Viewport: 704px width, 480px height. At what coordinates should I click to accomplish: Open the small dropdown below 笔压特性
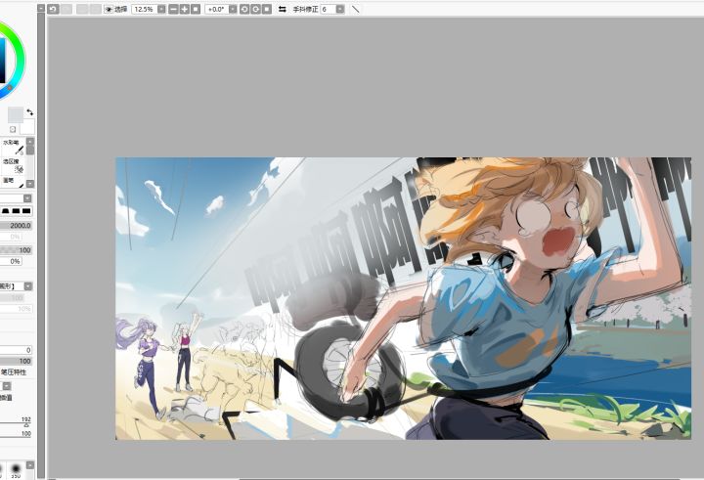point(7,386)
